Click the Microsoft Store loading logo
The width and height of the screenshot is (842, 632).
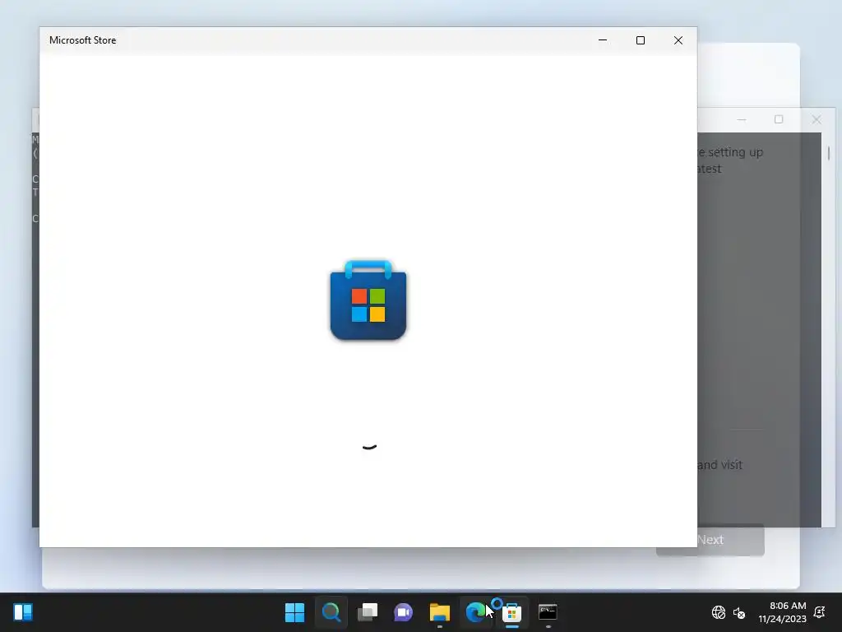(368, 300)
